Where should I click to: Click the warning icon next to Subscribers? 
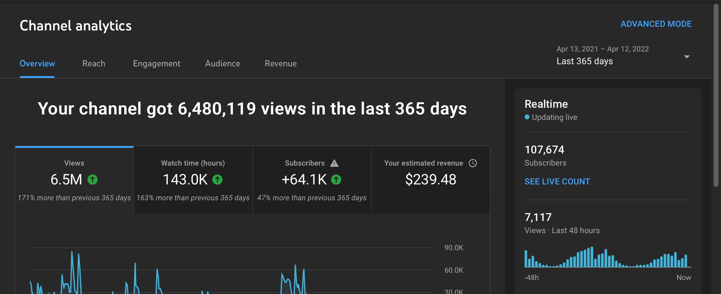(334, 163)
